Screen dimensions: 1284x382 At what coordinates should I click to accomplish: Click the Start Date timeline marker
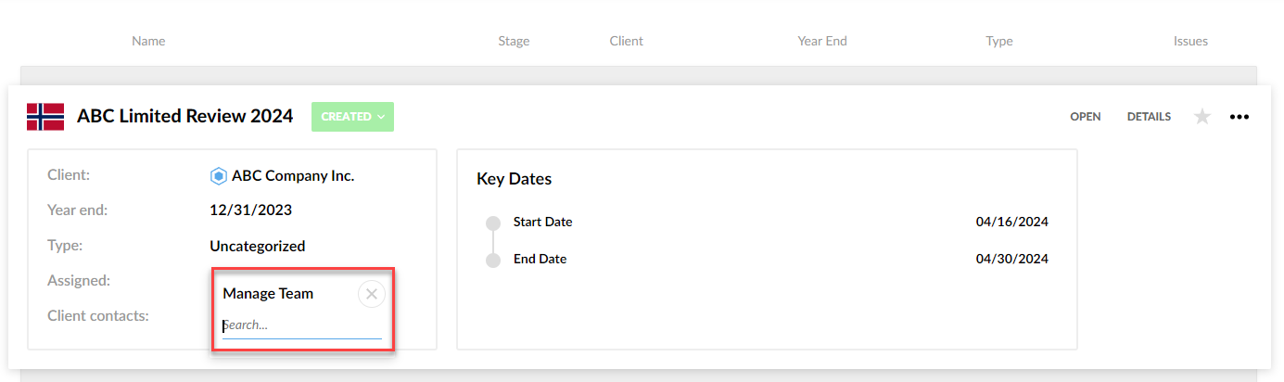click(x=493, y=223)
